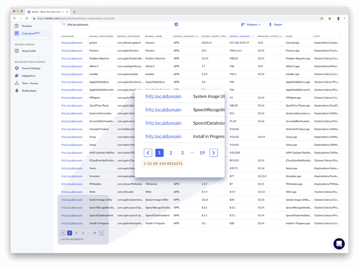This screenshot has height=267, width=359.
Task: Click the General Settings gear icon
Action: pos(16,68)
